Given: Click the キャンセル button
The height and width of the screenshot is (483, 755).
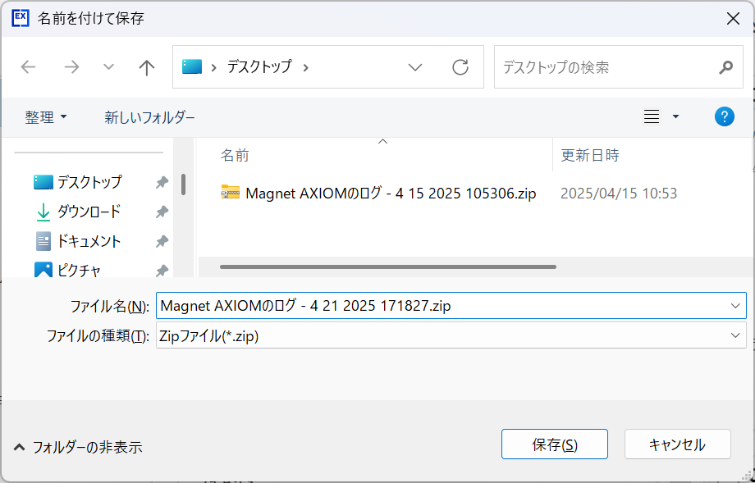Looking at the screenshot, I should coord(678,444).
